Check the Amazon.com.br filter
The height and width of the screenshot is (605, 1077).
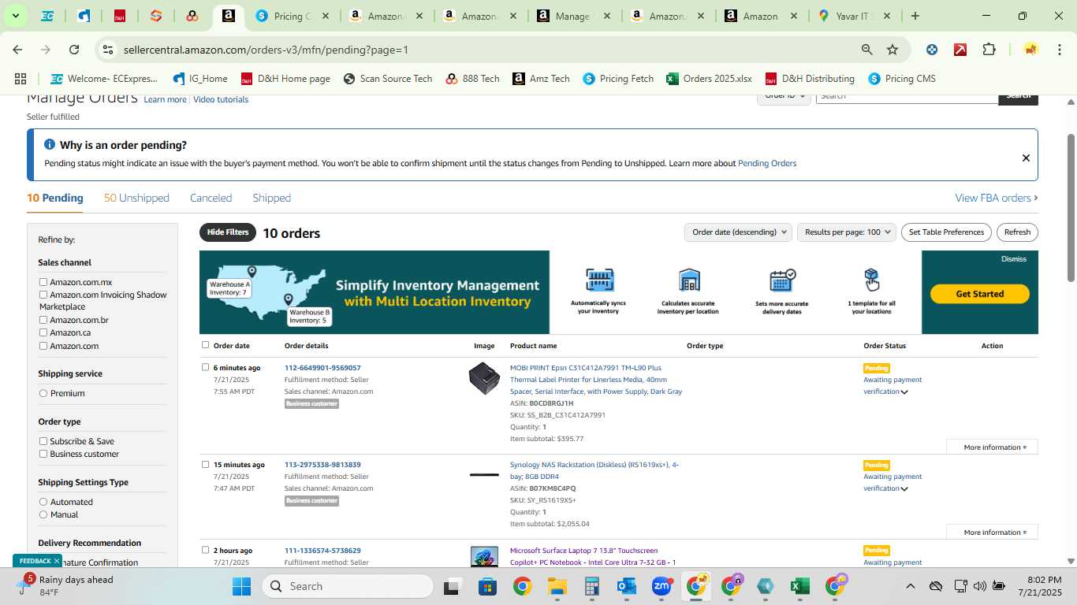click(x=43, y=320)
